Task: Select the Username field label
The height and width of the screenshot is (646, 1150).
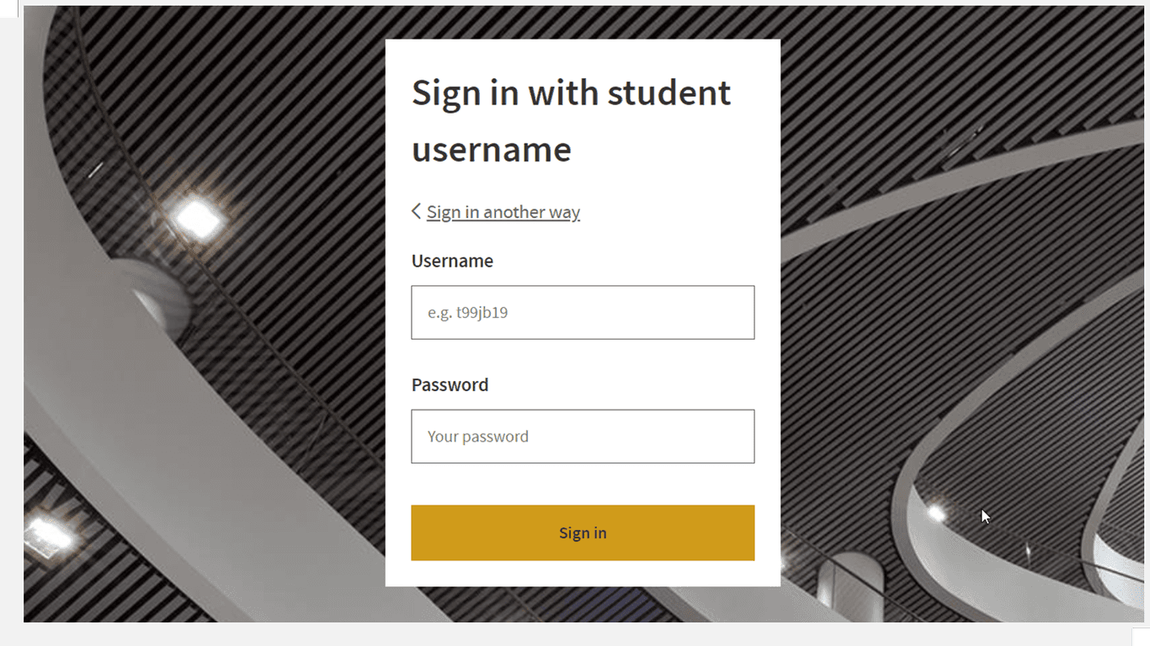Action: pos(452,261)
